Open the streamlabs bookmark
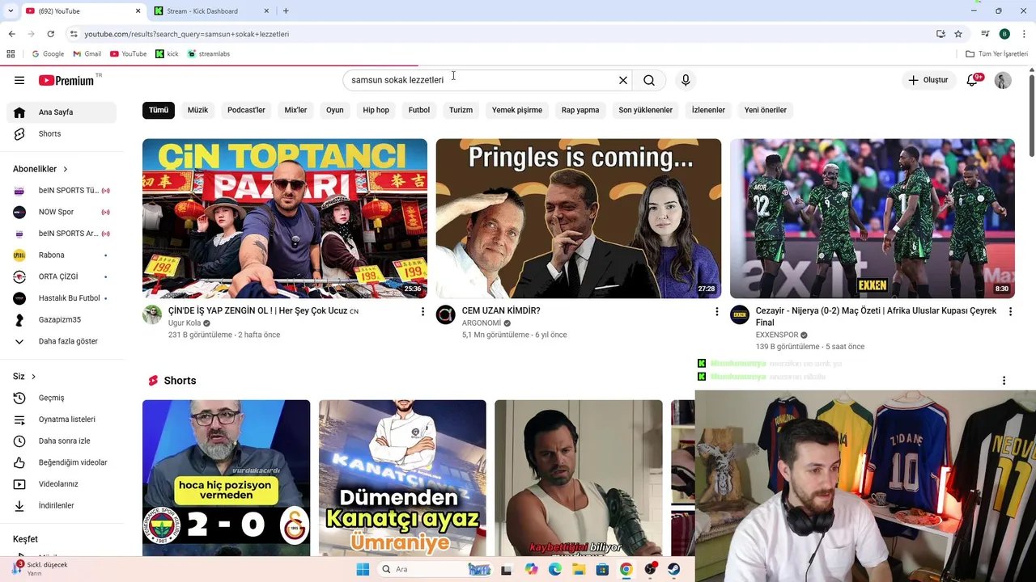Image resolution: width=1036 pixels, height=582 pixels. [x=209, y=54]
